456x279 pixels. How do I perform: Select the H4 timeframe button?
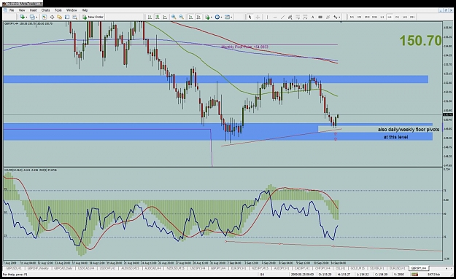click(x=390, y=17)
